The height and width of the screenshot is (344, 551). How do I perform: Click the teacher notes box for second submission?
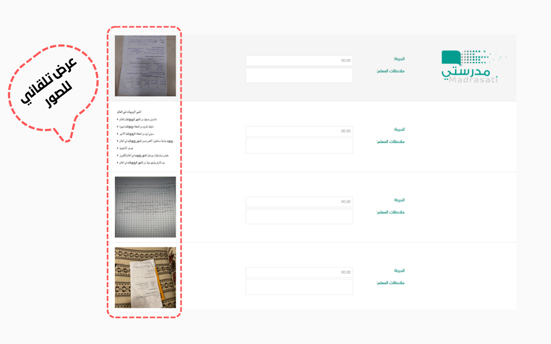[x=299, y=145]
